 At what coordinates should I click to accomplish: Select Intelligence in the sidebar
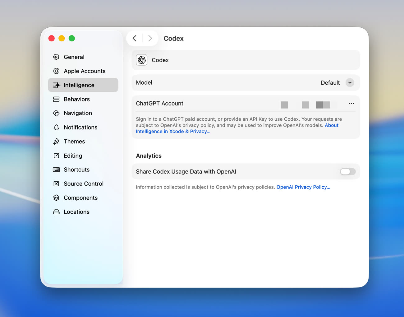(79, 85)
